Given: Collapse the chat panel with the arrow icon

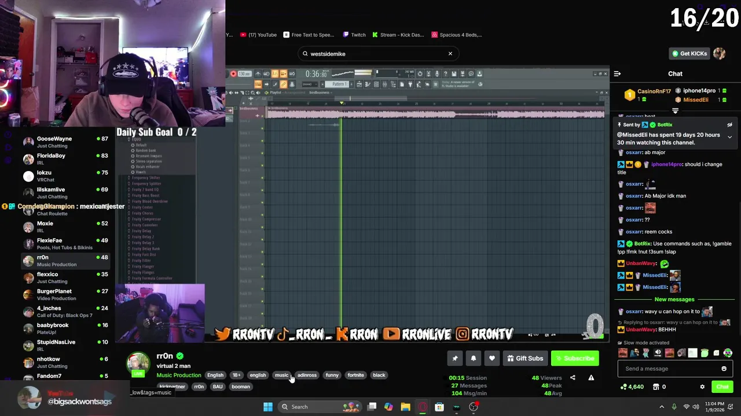Looking at the screenshot, I should pos(617,74).
